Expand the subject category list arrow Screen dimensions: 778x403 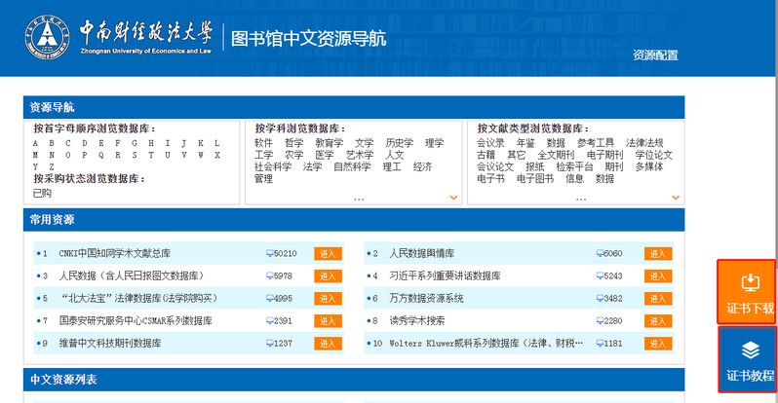coord(453,198)
